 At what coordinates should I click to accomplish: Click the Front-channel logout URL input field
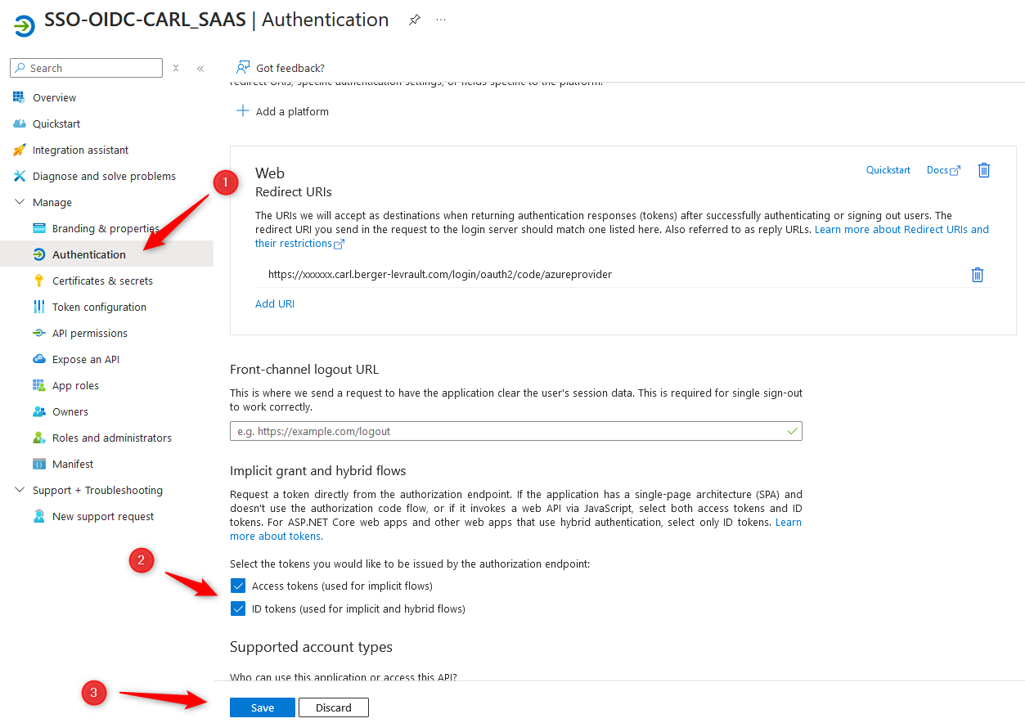(516, 431)
